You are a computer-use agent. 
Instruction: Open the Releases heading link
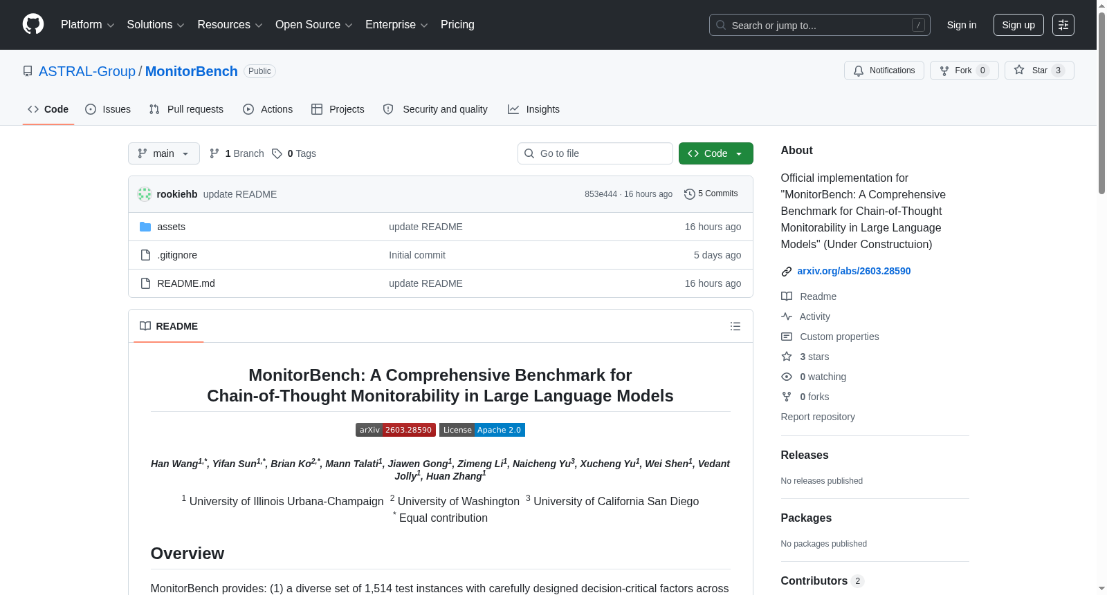tap(805, 455)
